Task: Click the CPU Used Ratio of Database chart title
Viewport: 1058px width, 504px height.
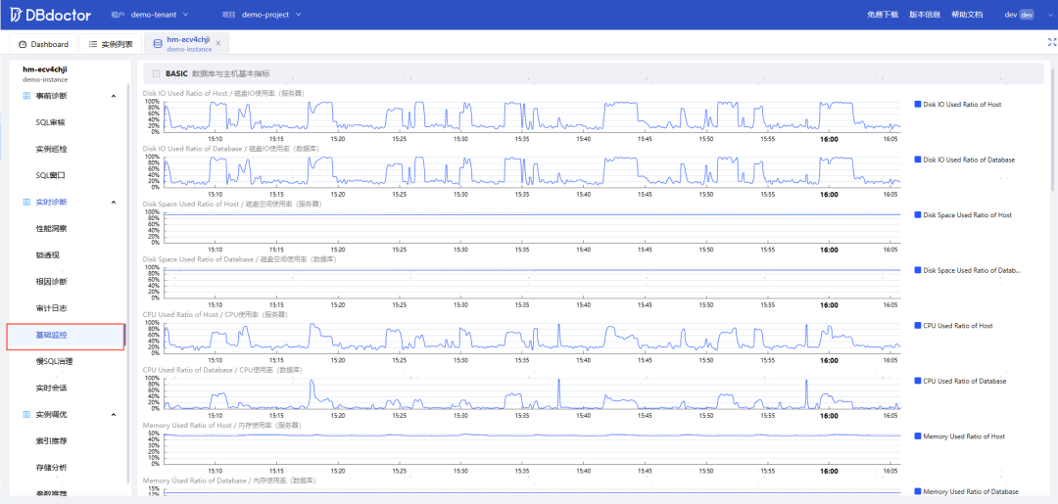Action: point(222,370)
